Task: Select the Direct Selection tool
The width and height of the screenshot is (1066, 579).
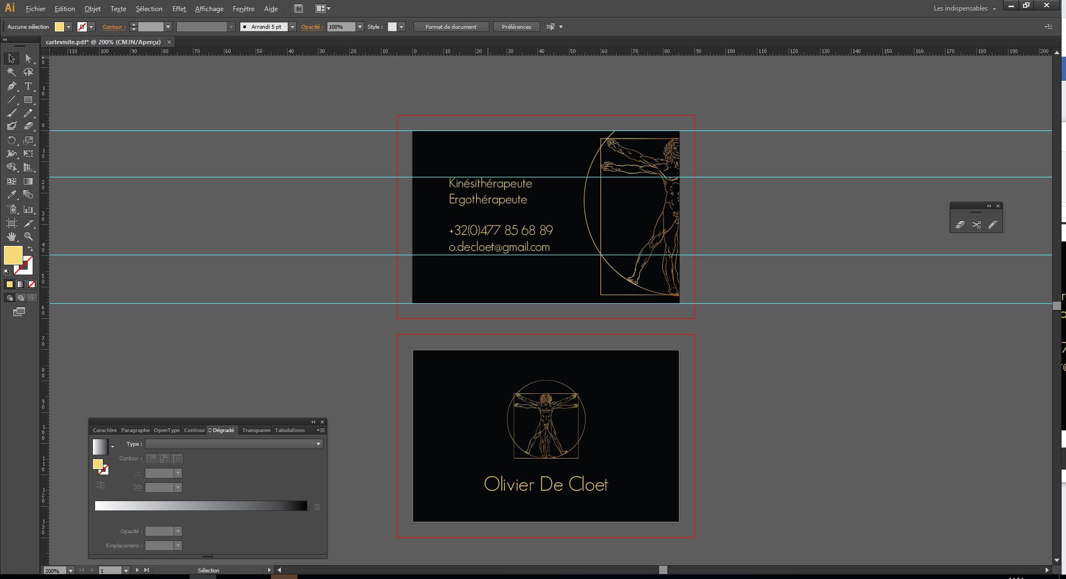Action: coord(28,59)
